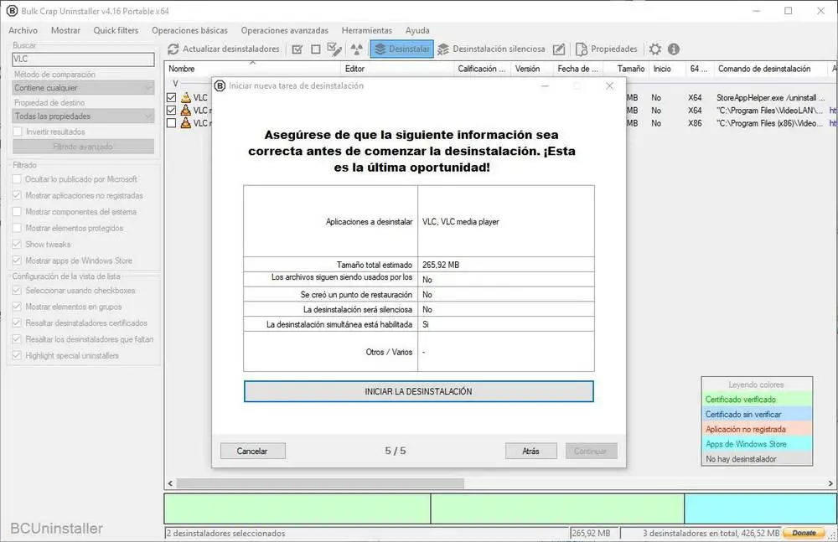Toggle Resaltar desinstaladores certificados
This screenshot has width=838, height=542.
pos(17,323)
